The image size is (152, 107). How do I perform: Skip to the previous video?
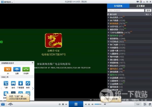[66, 104]
